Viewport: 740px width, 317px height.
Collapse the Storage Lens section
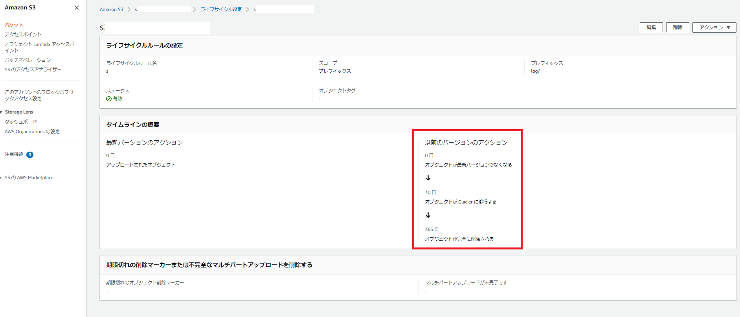[2, 112]
